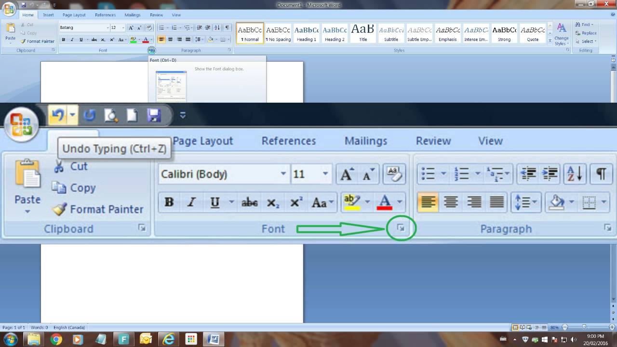Open the Calibri (Body) font name dropdown arrow

tap(283, 174)
